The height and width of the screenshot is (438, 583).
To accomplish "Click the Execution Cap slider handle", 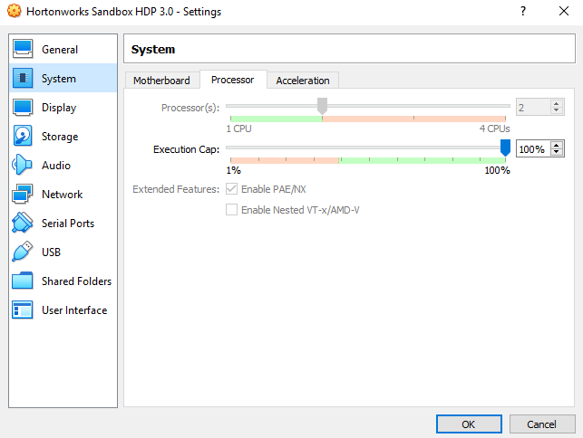I will 505,148.
